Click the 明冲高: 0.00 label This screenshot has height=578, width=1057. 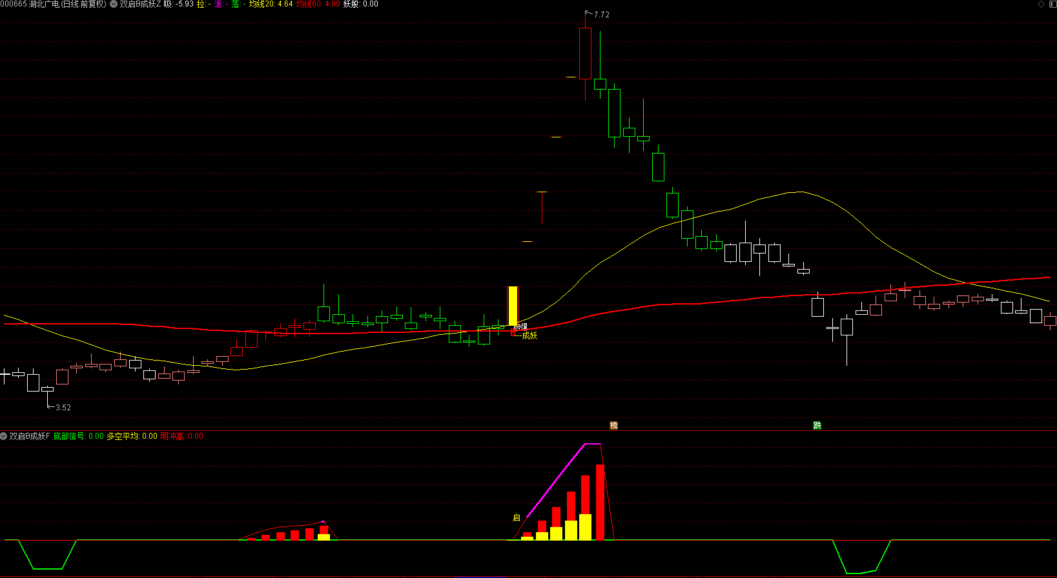coord(181,436)
